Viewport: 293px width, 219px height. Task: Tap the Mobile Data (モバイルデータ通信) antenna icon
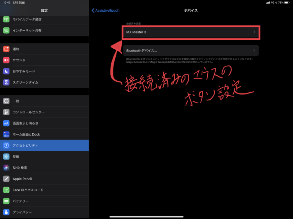click(6, 19)
